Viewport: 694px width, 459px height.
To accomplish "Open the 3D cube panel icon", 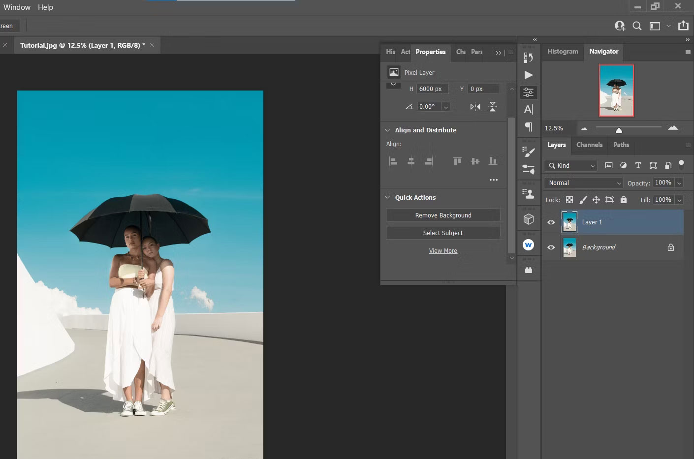I will point(528,219).
